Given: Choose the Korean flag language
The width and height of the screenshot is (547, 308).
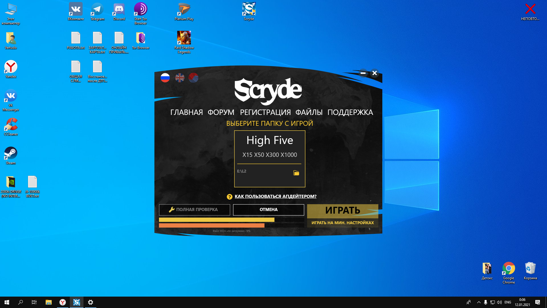Looking at the screenshot, I should [193, 78].
